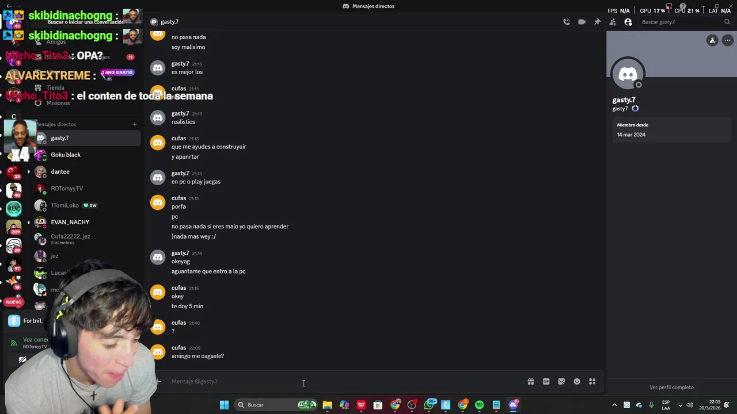Screen dimensions: 737x414
Task: Click the 'Voz conectada' voice status
Action: point(36,340)
